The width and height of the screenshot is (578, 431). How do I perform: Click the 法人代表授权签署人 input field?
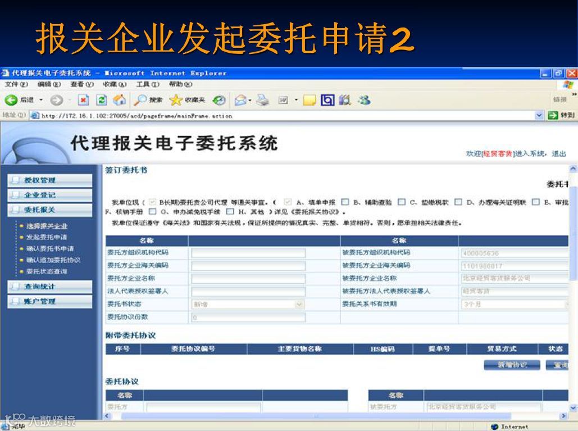(248, 292)
